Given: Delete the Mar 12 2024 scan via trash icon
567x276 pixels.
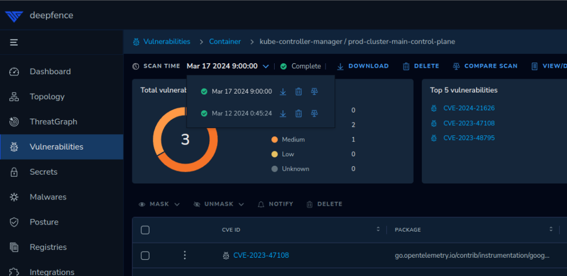Looking at the screenshot, I should 298,114.
